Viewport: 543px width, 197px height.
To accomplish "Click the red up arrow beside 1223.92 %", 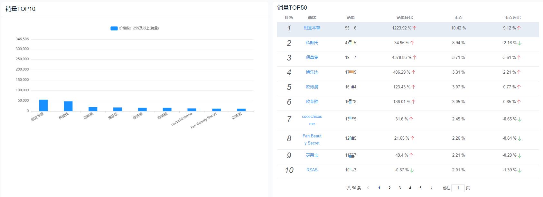I will 415,28.
